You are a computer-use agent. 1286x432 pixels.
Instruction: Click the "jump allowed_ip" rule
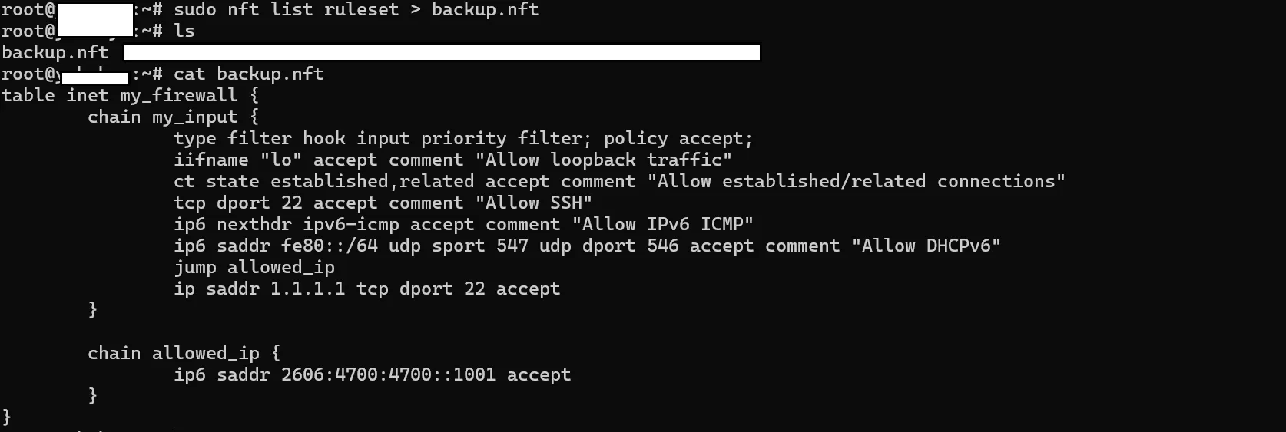point(254,267)
